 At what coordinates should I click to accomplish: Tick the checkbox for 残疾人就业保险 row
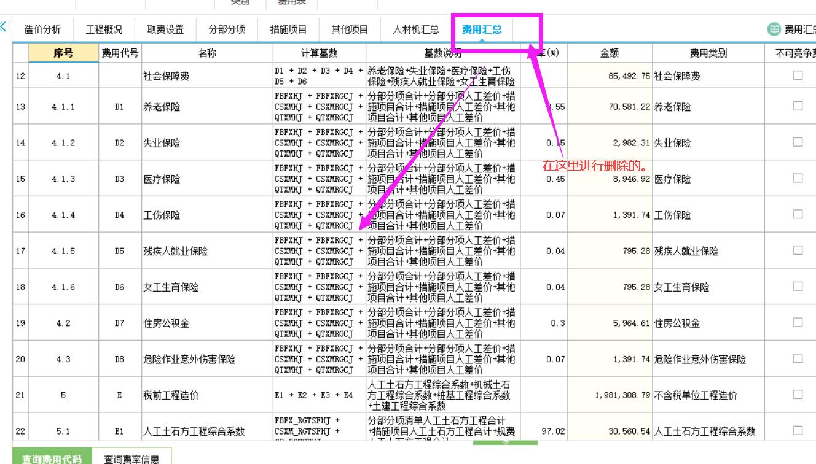(x=798, y=250)
